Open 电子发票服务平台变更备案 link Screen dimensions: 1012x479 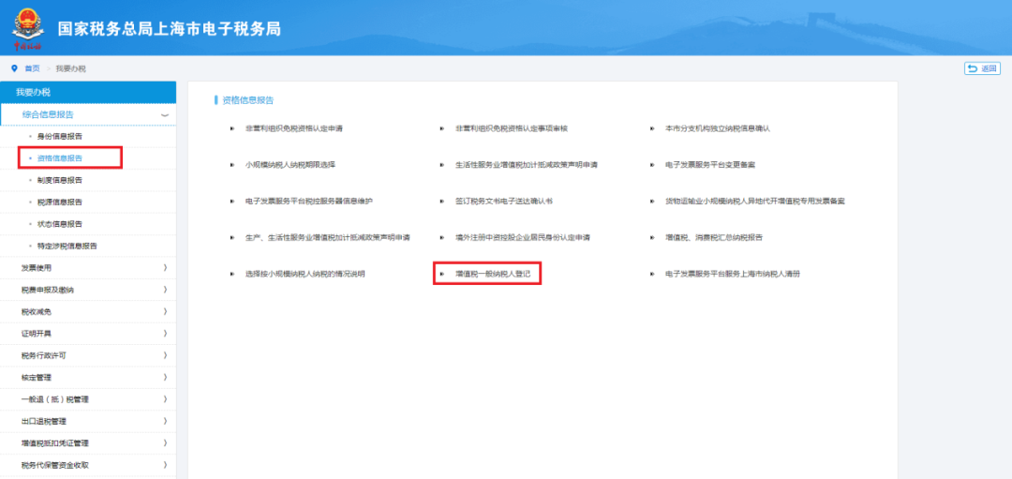click(710, 165)
